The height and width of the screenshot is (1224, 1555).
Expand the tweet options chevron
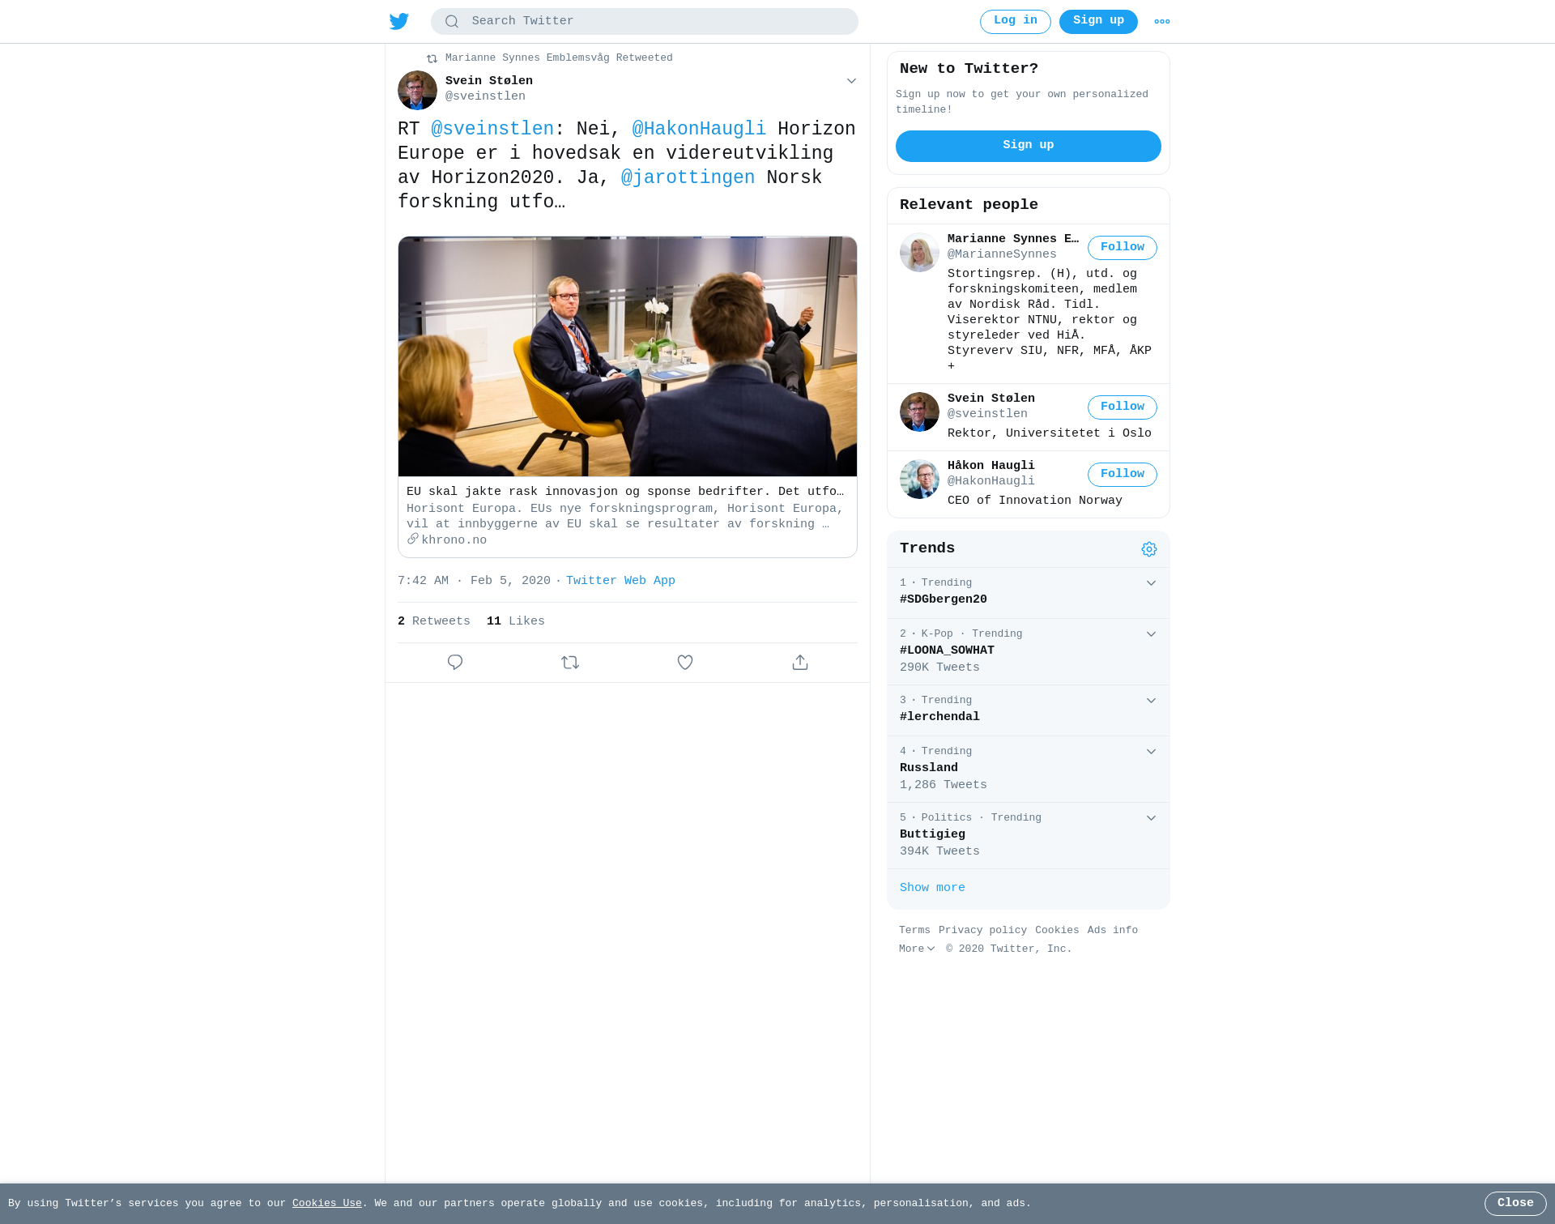coord(851,81)
